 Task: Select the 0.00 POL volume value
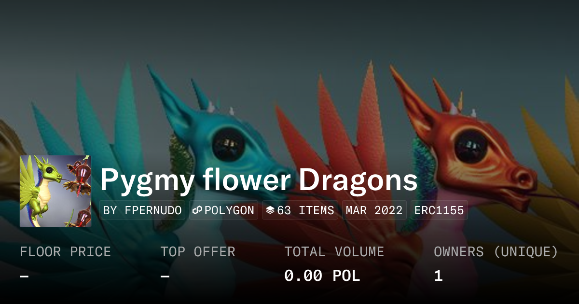pos(322,276)
